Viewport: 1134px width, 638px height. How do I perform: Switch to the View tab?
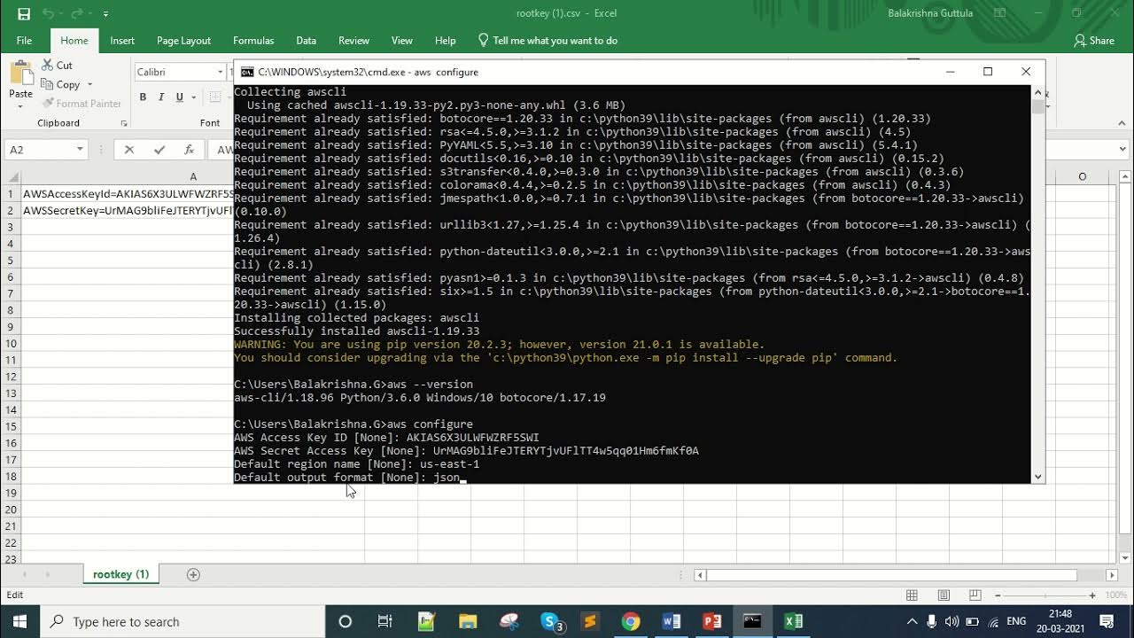coord(402,41)
